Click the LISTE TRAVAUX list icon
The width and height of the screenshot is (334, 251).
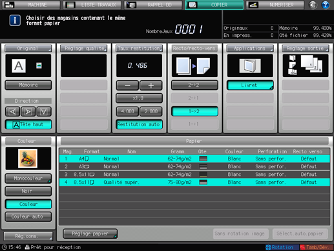coord(70,5)
